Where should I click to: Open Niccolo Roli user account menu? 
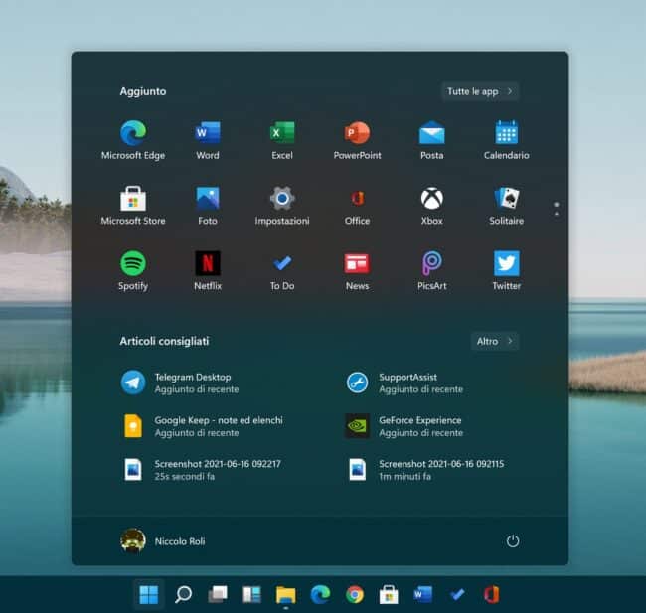(163, 540)
